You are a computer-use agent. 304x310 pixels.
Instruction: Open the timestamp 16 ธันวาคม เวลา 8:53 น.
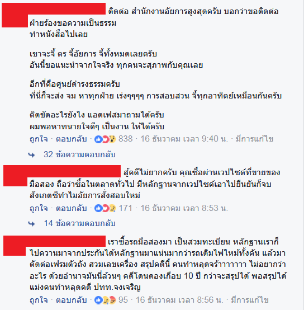pyautogui.click(x=184, y=208)
